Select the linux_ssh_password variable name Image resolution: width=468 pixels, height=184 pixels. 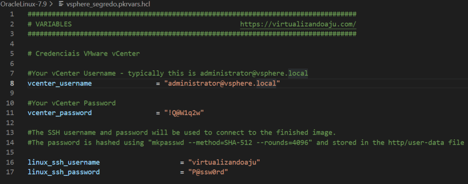tap(64, 172)
